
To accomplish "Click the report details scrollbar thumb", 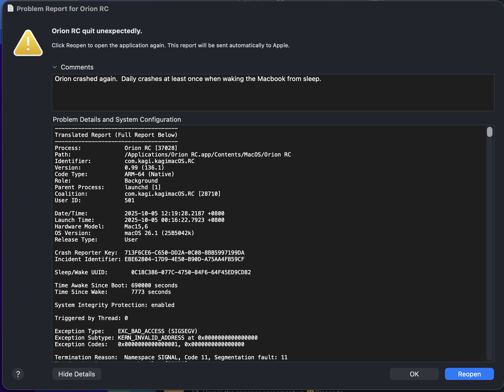I will click(x=489, y=132).
